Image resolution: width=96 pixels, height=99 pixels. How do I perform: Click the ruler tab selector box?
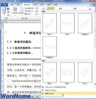[3, 22]
